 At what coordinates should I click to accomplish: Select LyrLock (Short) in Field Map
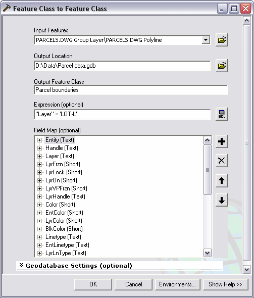(64, 172)
